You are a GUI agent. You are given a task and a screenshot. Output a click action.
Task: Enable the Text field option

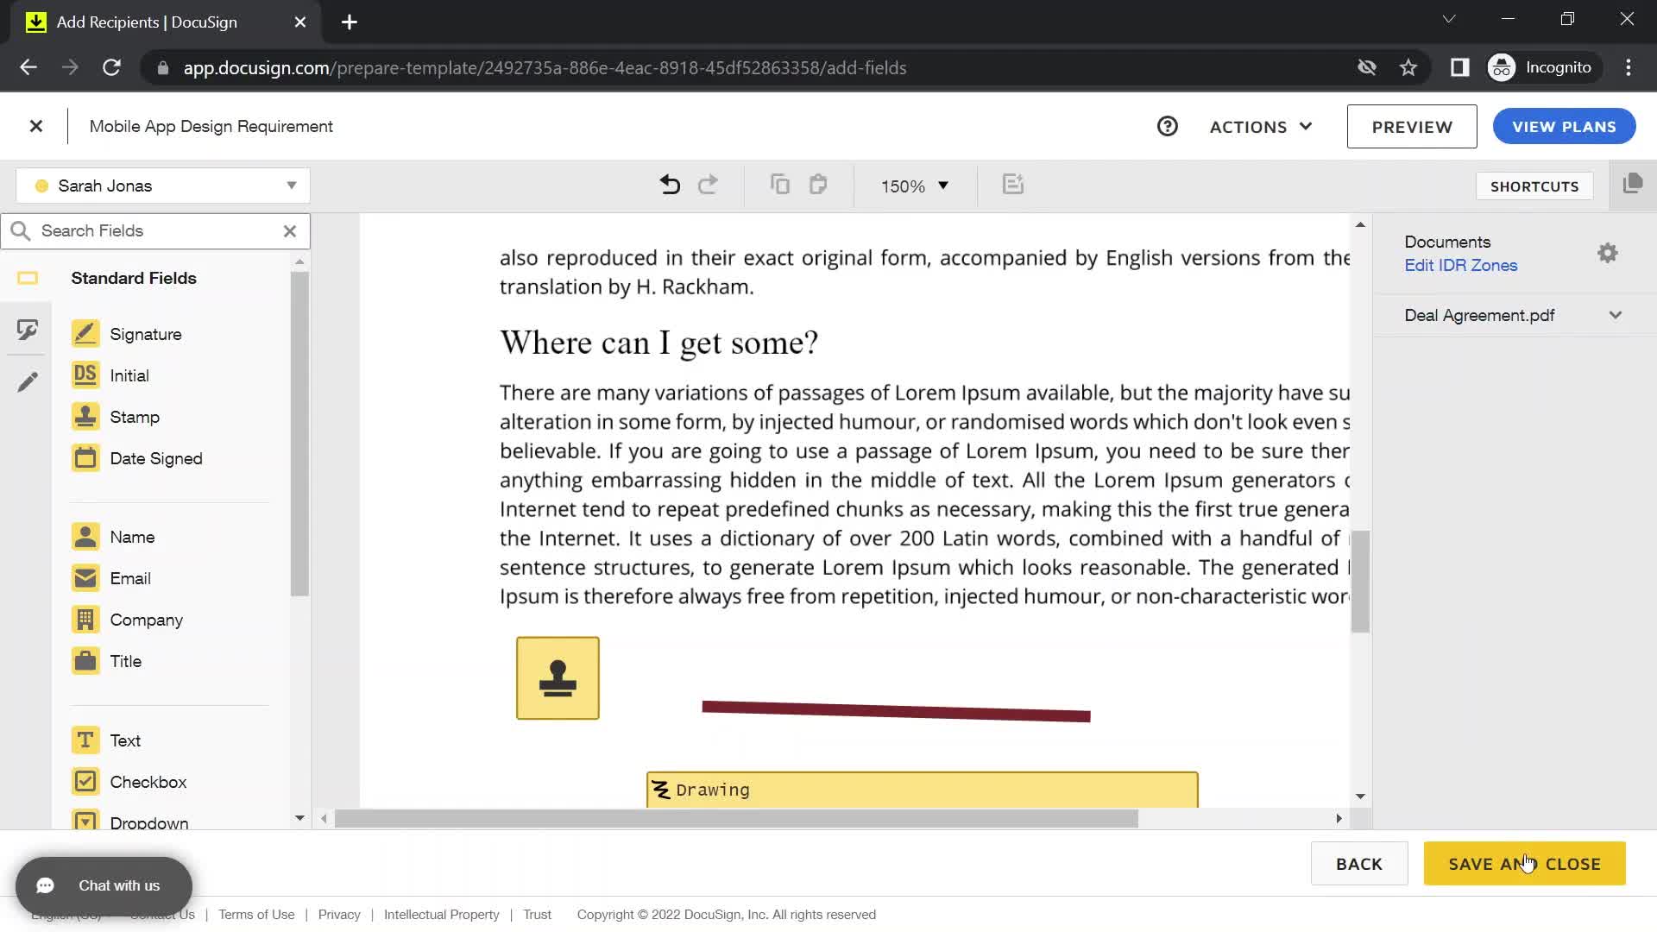pyautogui.click(x=125, y=740)
